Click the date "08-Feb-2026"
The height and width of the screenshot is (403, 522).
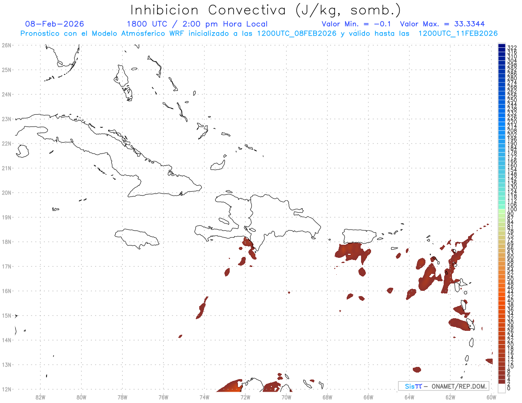click(54, 24)
